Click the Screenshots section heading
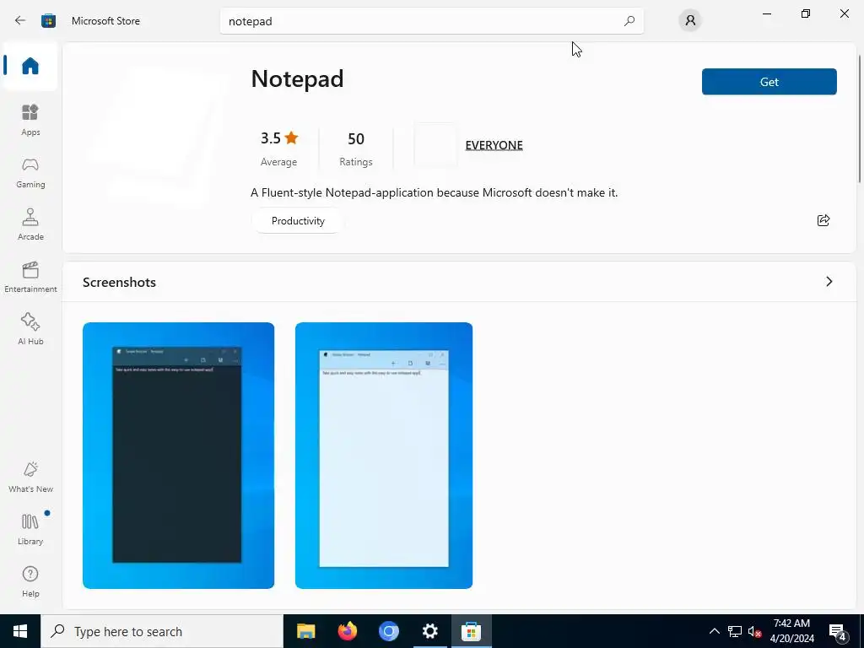 tap(119, 282)
